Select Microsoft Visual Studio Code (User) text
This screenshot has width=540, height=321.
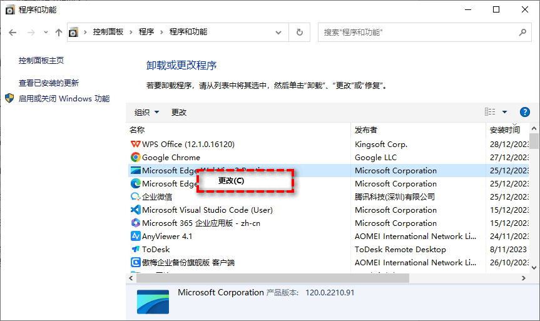tap(207, 210)
